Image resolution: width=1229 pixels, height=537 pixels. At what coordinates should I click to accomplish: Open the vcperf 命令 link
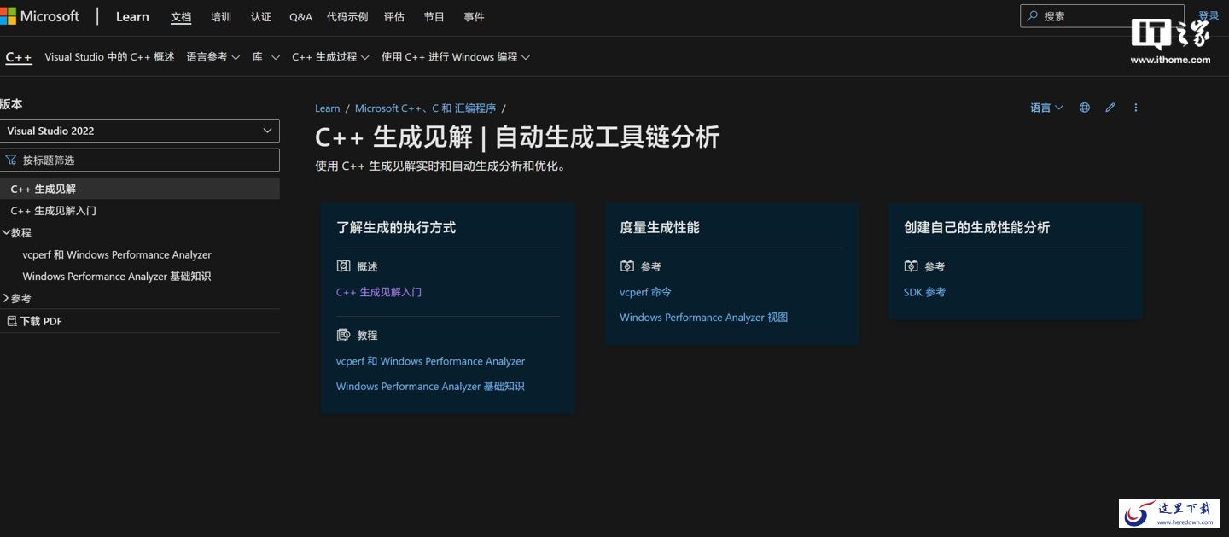click(x=645, y=292)
